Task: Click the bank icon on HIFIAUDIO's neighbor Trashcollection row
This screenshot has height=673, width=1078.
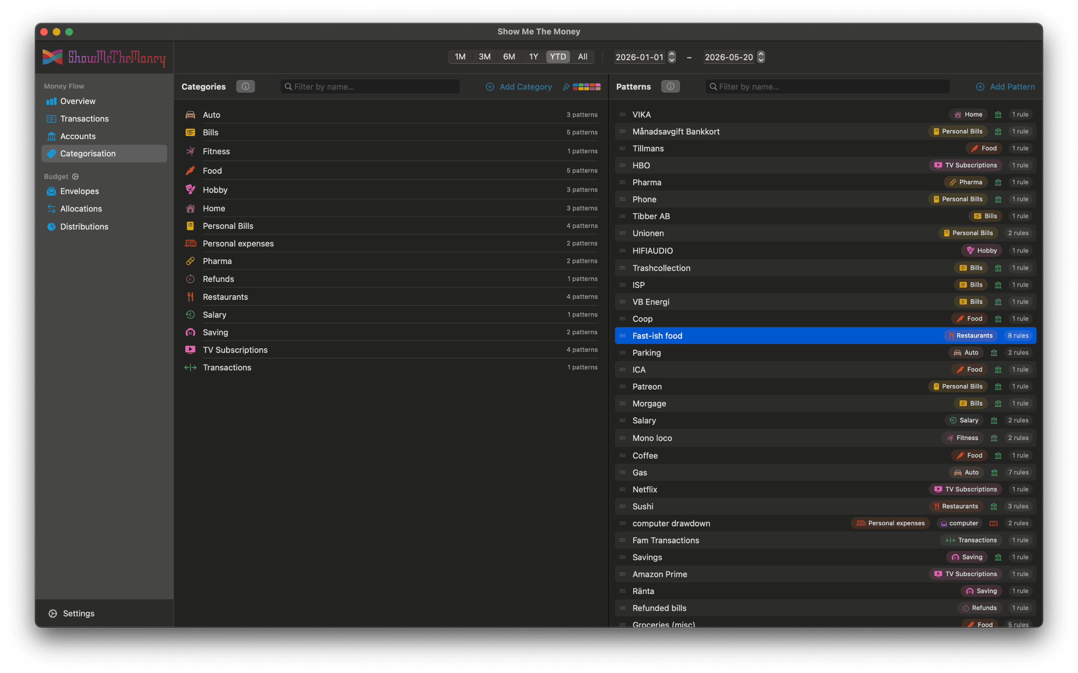Action: 998,268
